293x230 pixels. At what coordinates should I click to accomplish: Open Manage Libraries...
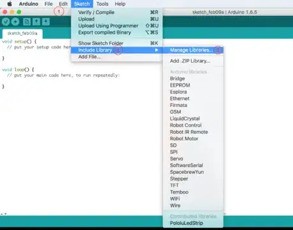(x=193, y=50)
